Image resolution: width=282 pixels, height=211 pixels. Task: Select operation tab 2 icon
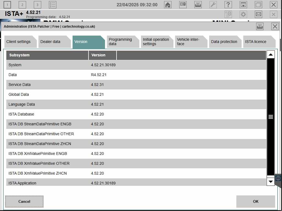[x=22, y=5]
